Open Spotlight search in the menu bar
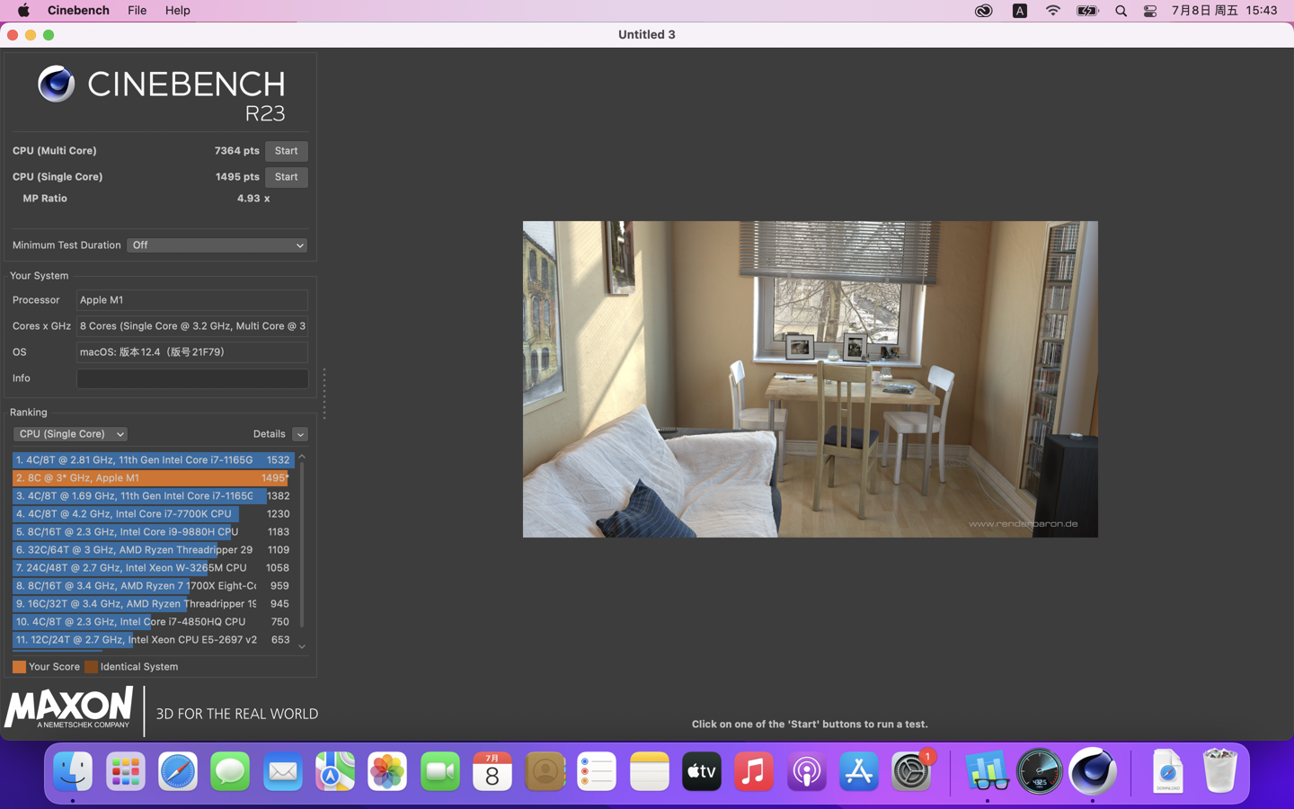 (x=1121, y=11)
